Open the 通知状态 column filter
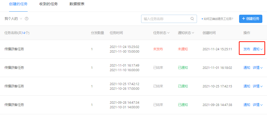Image resolution: width=267 pixels, height=115 pixels. click(186, 33)
